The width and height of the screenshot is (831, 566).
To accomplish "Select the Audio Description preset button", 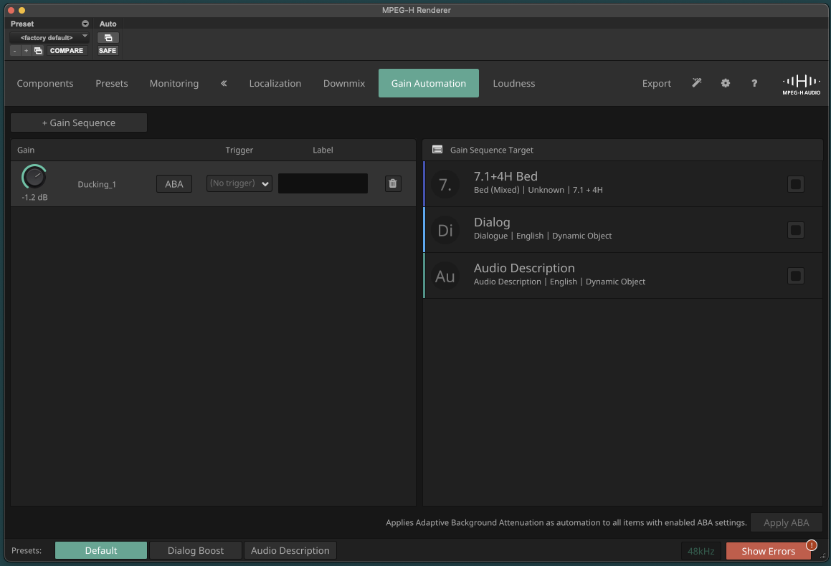I will tap(290, 551).
